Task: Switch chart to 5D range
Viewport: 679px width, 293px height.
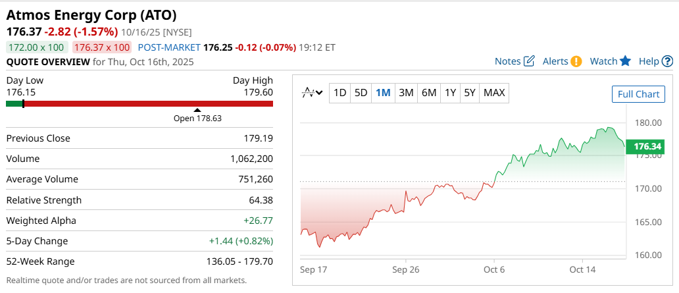Action: (361, 93)
